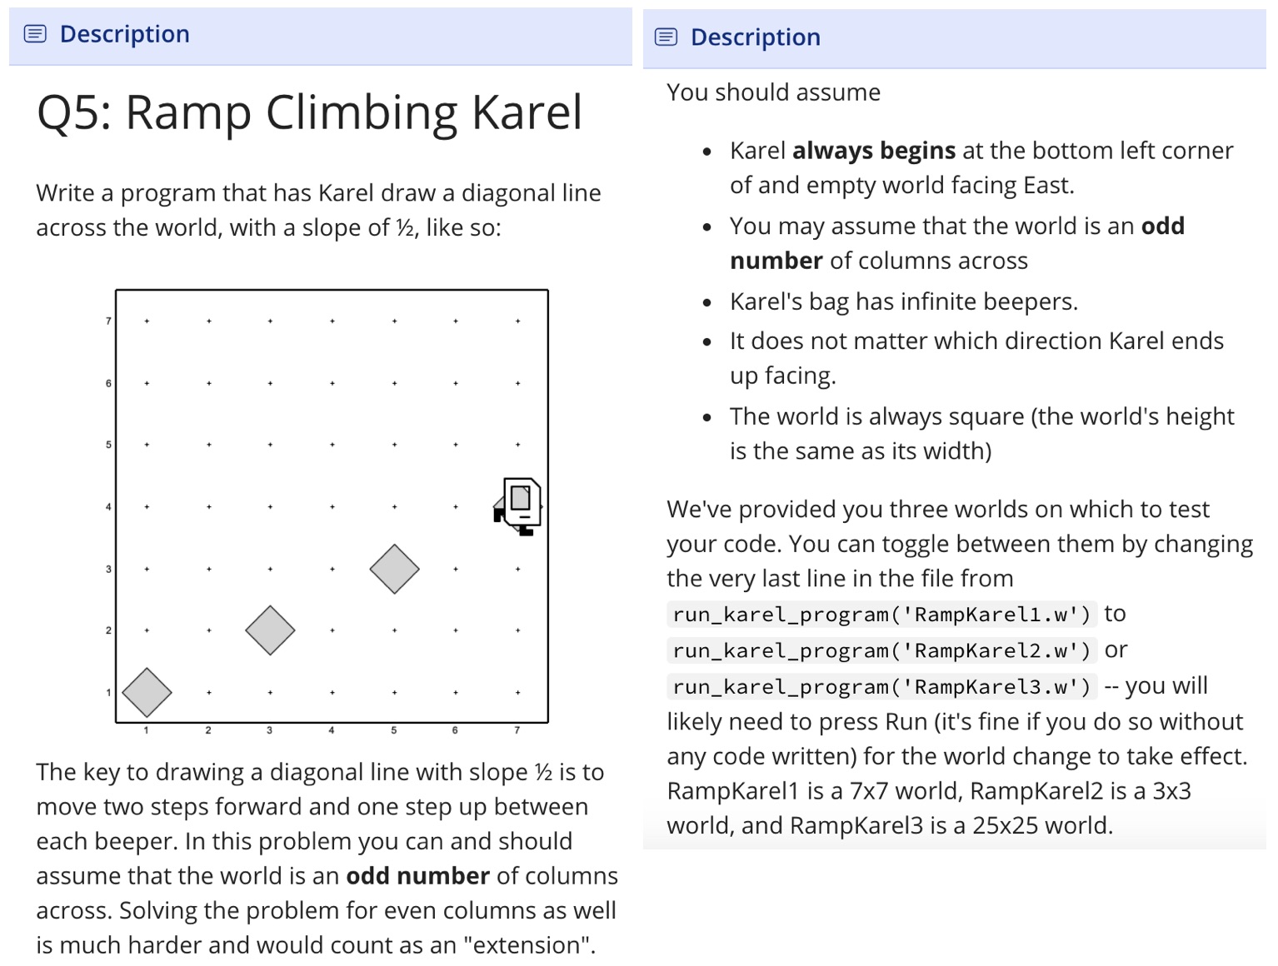Viewport: 1278px width, 966px height.
Task: Click the RampKarel3.w code snippet
Action: (x=881, y=686)
